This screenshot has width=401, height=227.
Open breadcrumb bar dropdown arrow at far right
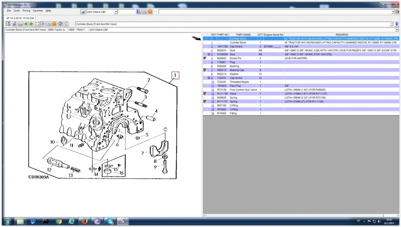pos(397,30)
